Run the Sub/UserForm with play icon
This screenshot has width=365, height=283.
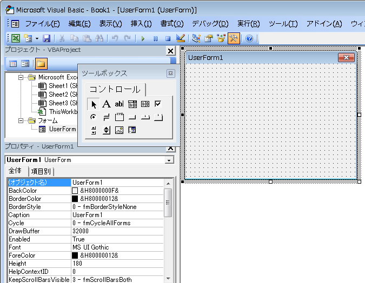coord(143,38)
